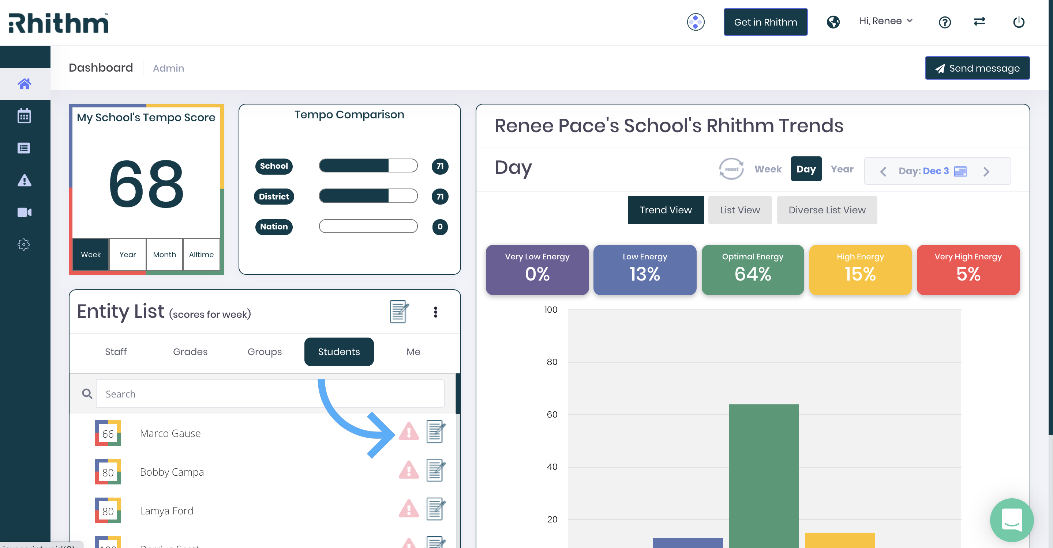Open the list view sidebar icon
Screen dimensions: 1053x548
24,148
